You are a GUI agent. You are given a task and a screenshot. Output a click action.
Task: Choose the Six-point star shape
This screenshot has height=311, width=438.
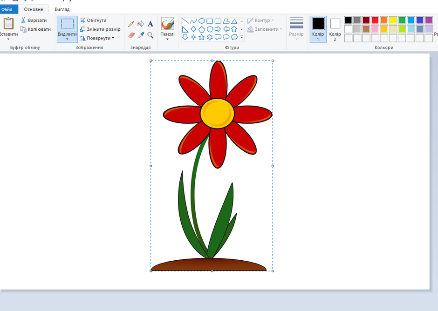click(210, 37)
